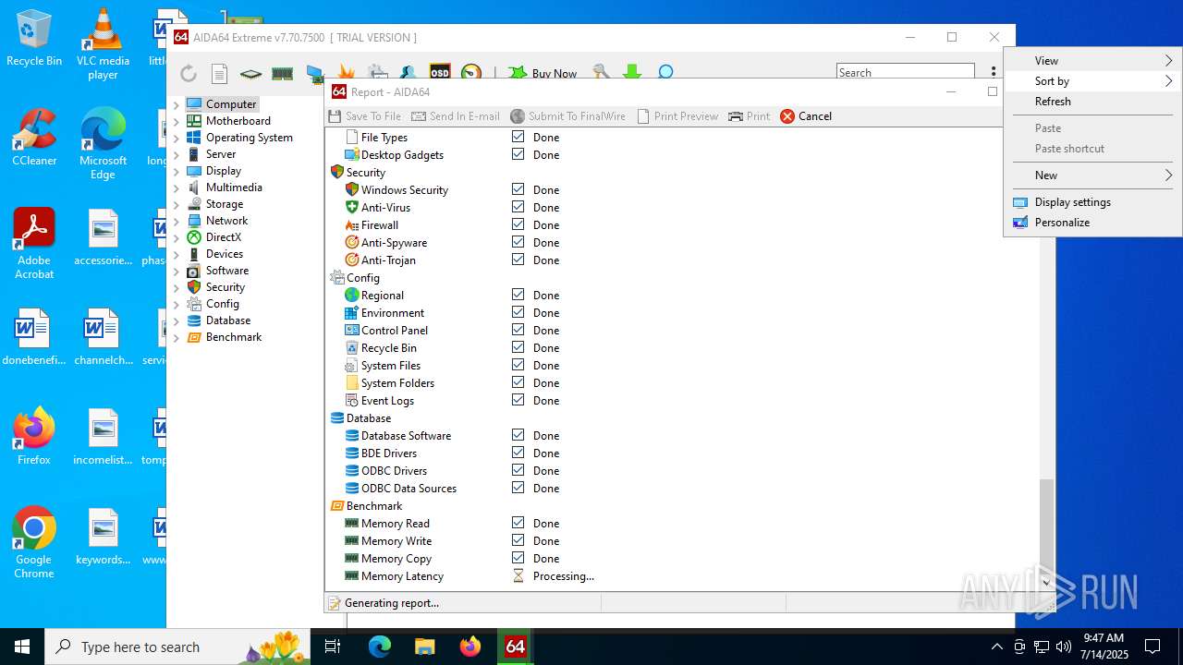Toggle the Environment Done checkbox
Viewport: 1183px width, 665px height.
[x=518, y=312]
